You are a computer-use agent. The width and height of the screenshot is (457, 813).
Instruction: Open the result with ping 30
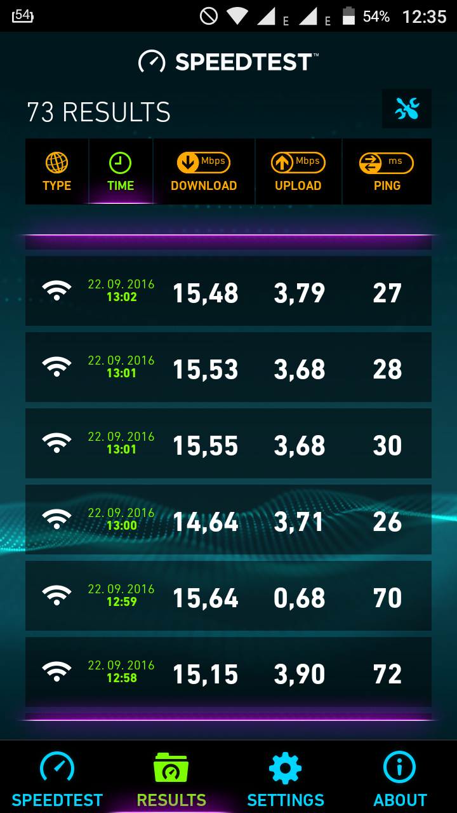click(x=228, y=443)
